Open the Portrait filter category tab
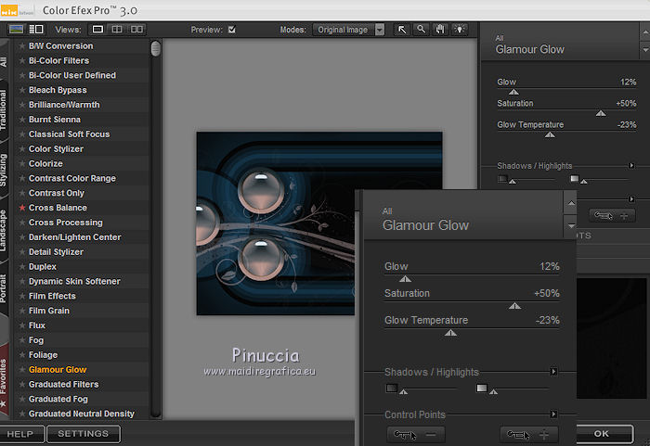Screen dimensions: 650x446 (x=4, y=287)
